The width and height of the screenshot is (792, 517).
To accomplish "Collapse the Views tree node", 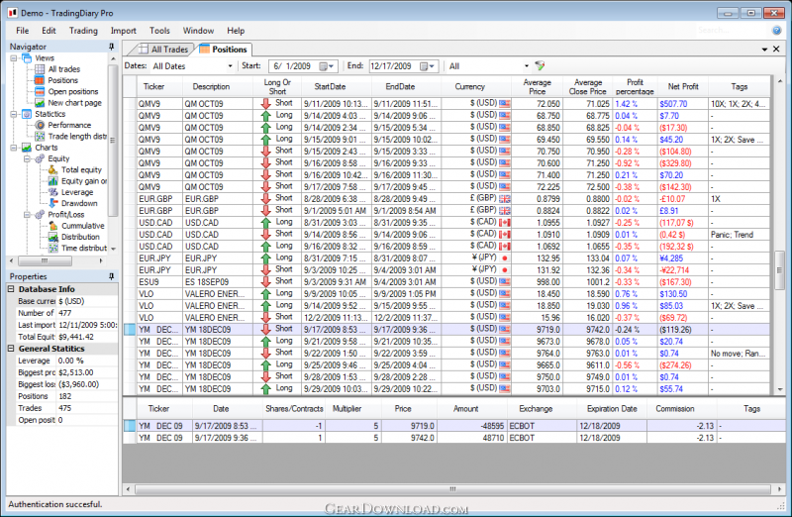I will coord(14,58).
